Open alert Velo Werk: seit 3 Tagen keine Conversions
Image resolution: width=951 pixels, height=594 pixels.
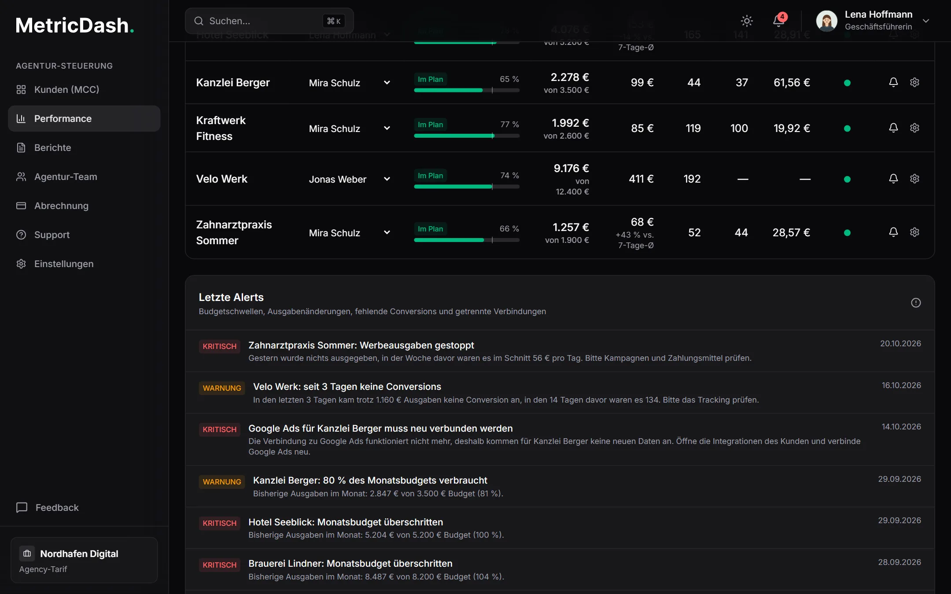tap(560, 392)
